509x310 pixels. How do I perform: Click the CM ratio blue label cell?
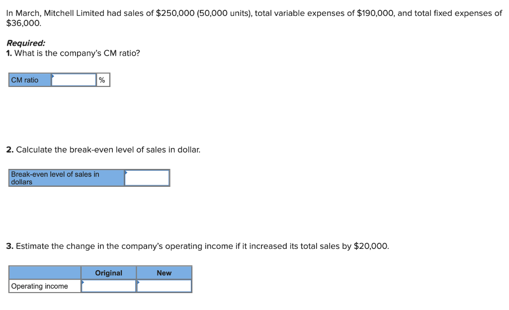tap(28, 79)
